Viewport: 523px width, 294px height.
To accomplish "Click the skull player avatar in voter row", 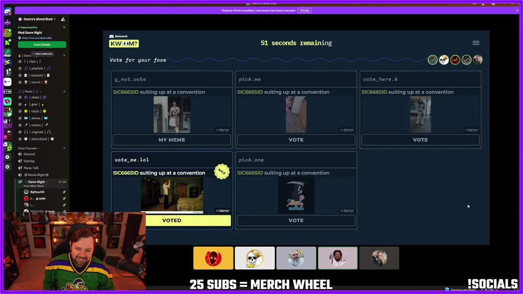I will tap(444, 60).
